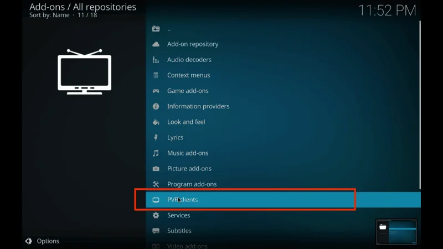Click the Music add-ons note icon
The height and width of the screenshot is (249, 443).
156,153
